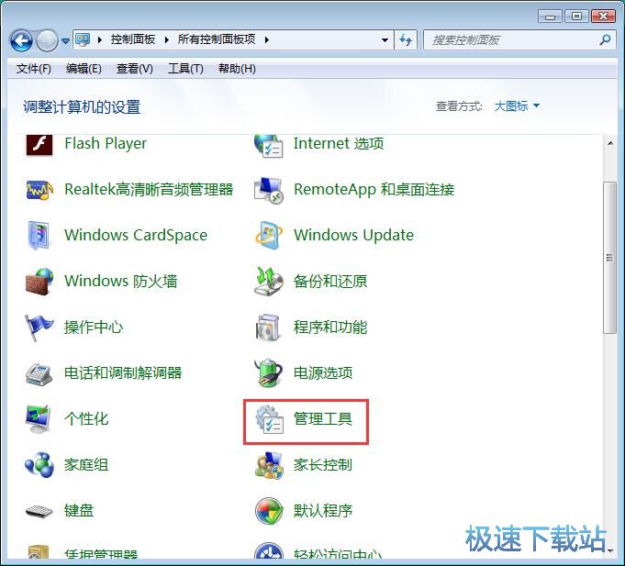
Task: Open the Flash Player link text
Action: 106,143
